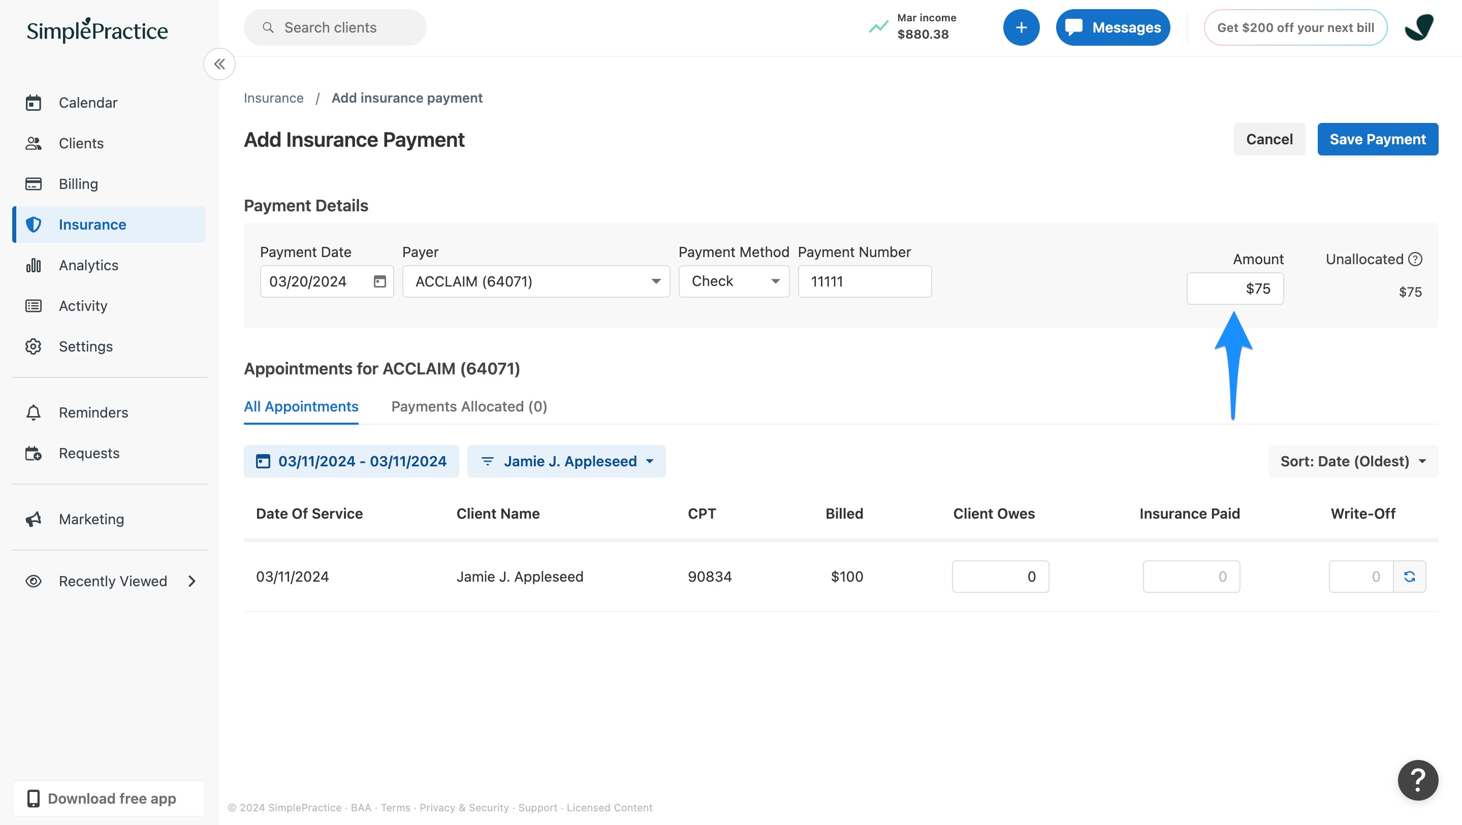
Task: Click the CPT code 90834 cell
Action: coord(710,577)
